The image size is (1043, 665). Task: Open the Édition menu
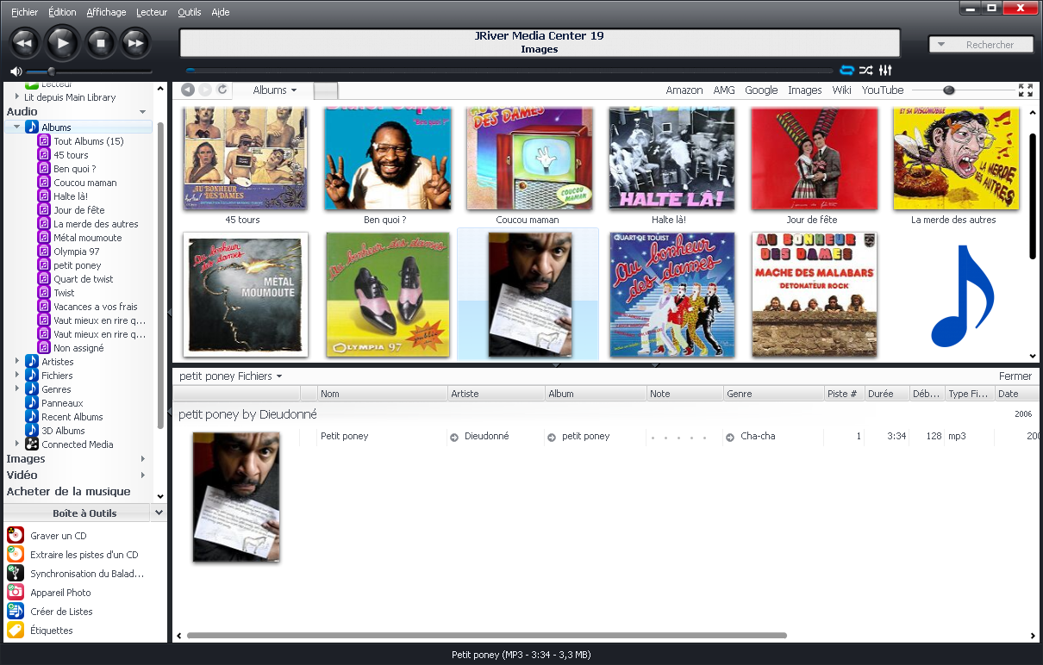tap(62, 12)
